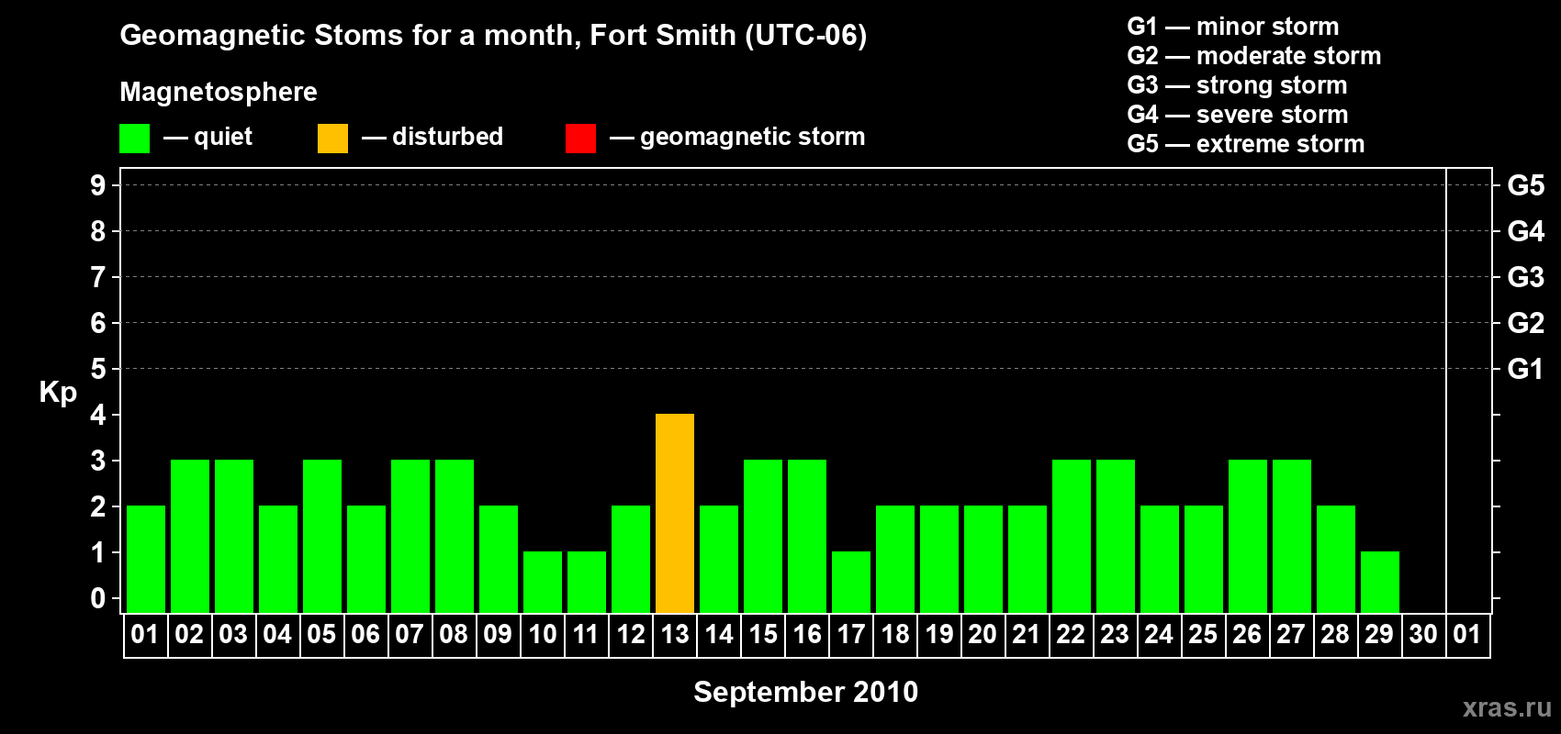Click the chart title mentioning Fort Smith
Image resolution: width=1561 pixels, height=734 pixels.
493,35
